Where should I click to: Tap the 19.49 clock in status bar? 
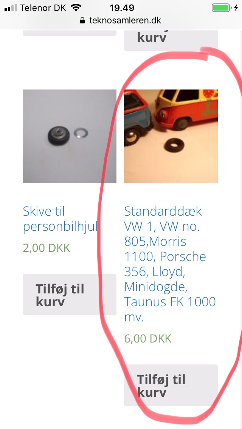(122, 8)
